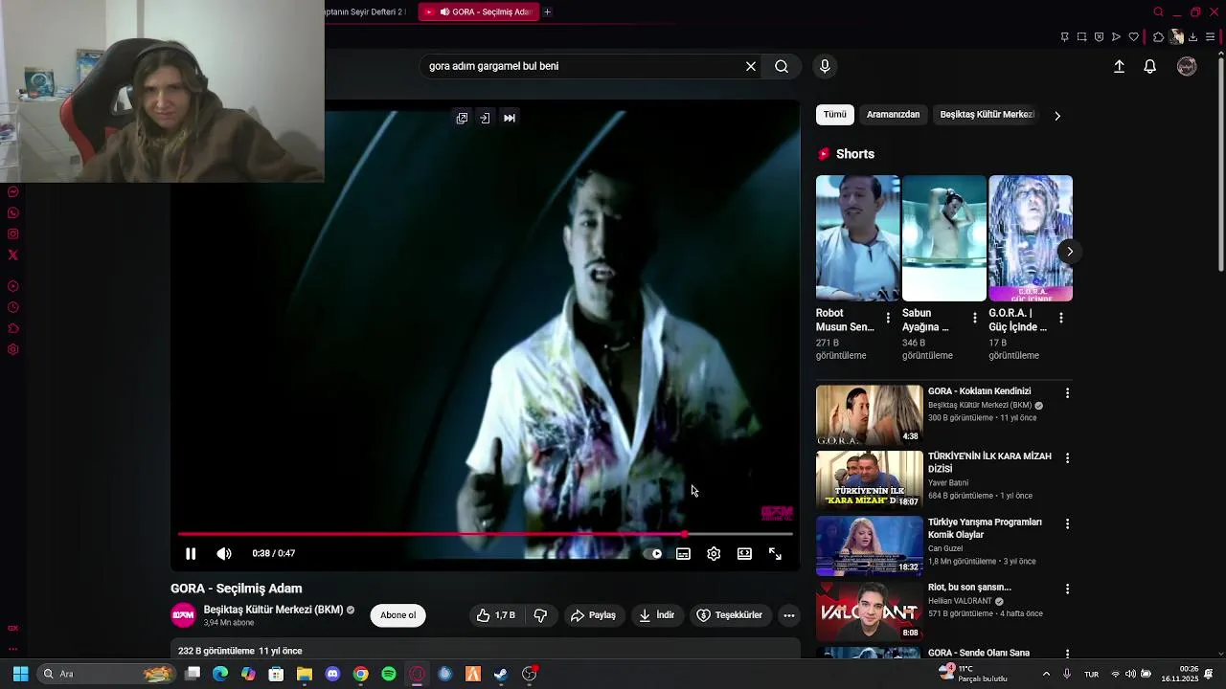Open Instagram in Opera sidebar
The width and height of the screenshot is (1226, 689).
[x=13, y=233]
